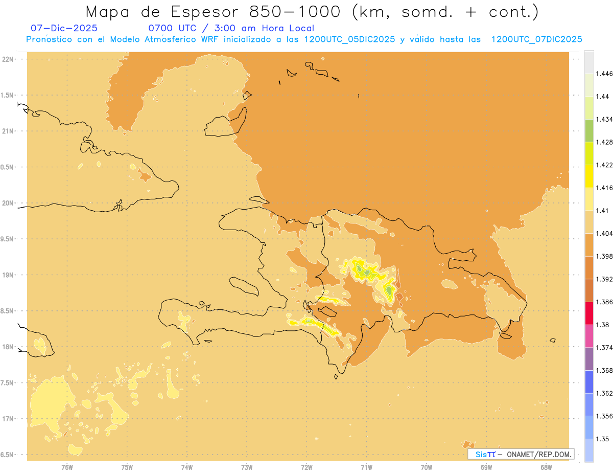The height and width of the screenshot is (474, 613).
Task: Select the grey top segment above 1.446
Action: [589, 62]
